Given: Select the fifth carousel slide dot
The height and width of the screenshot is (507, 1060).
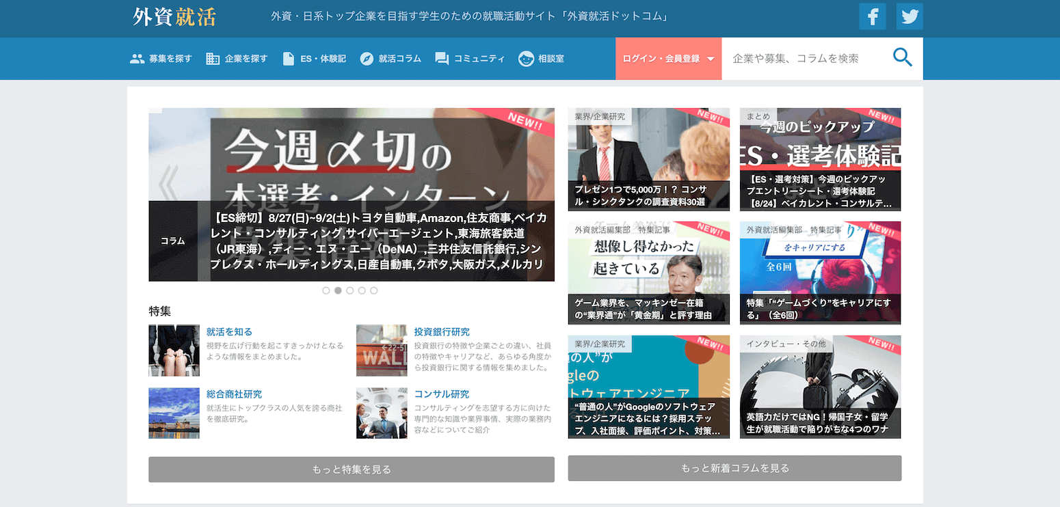Looking at the screenshot, I should [373, 290].
